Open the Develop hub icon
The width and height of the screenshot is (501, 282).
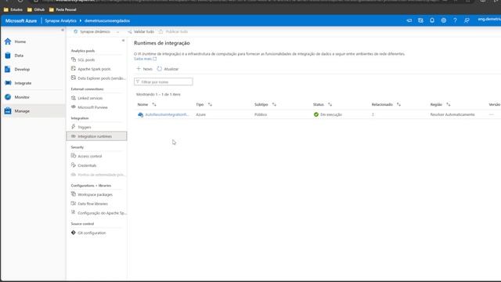click(x=8, y=69)
